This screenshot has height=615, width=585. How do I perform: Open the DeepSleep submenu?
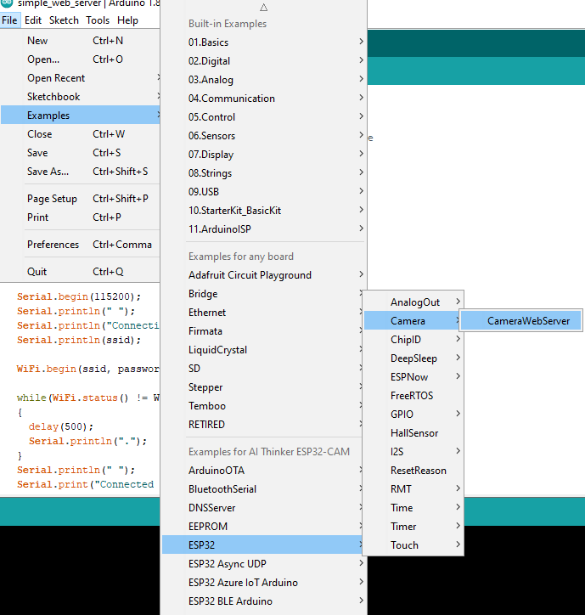(x=413, y=358)
